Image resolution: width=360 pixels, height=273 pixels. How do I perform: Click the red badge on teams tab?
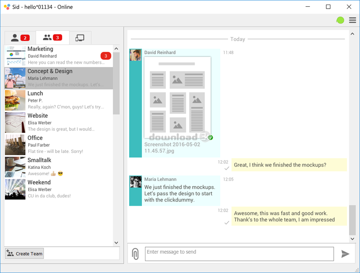57,37
